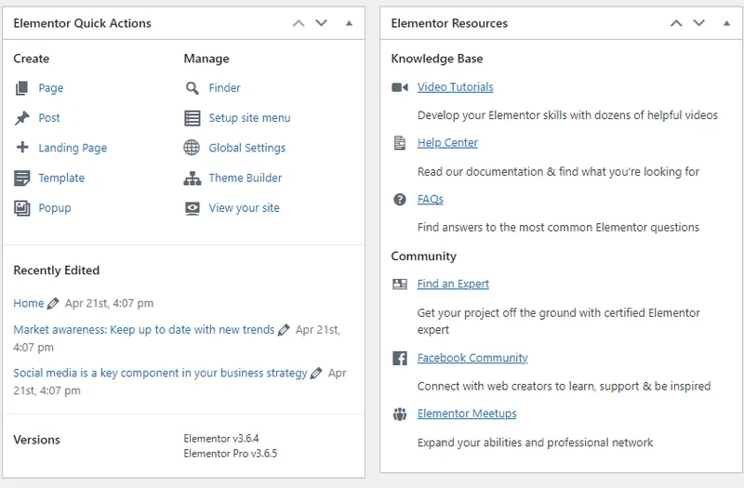Click the 'Knowledge Base' heading
Viewport: 744px width, 488px height.
(437, 59)
